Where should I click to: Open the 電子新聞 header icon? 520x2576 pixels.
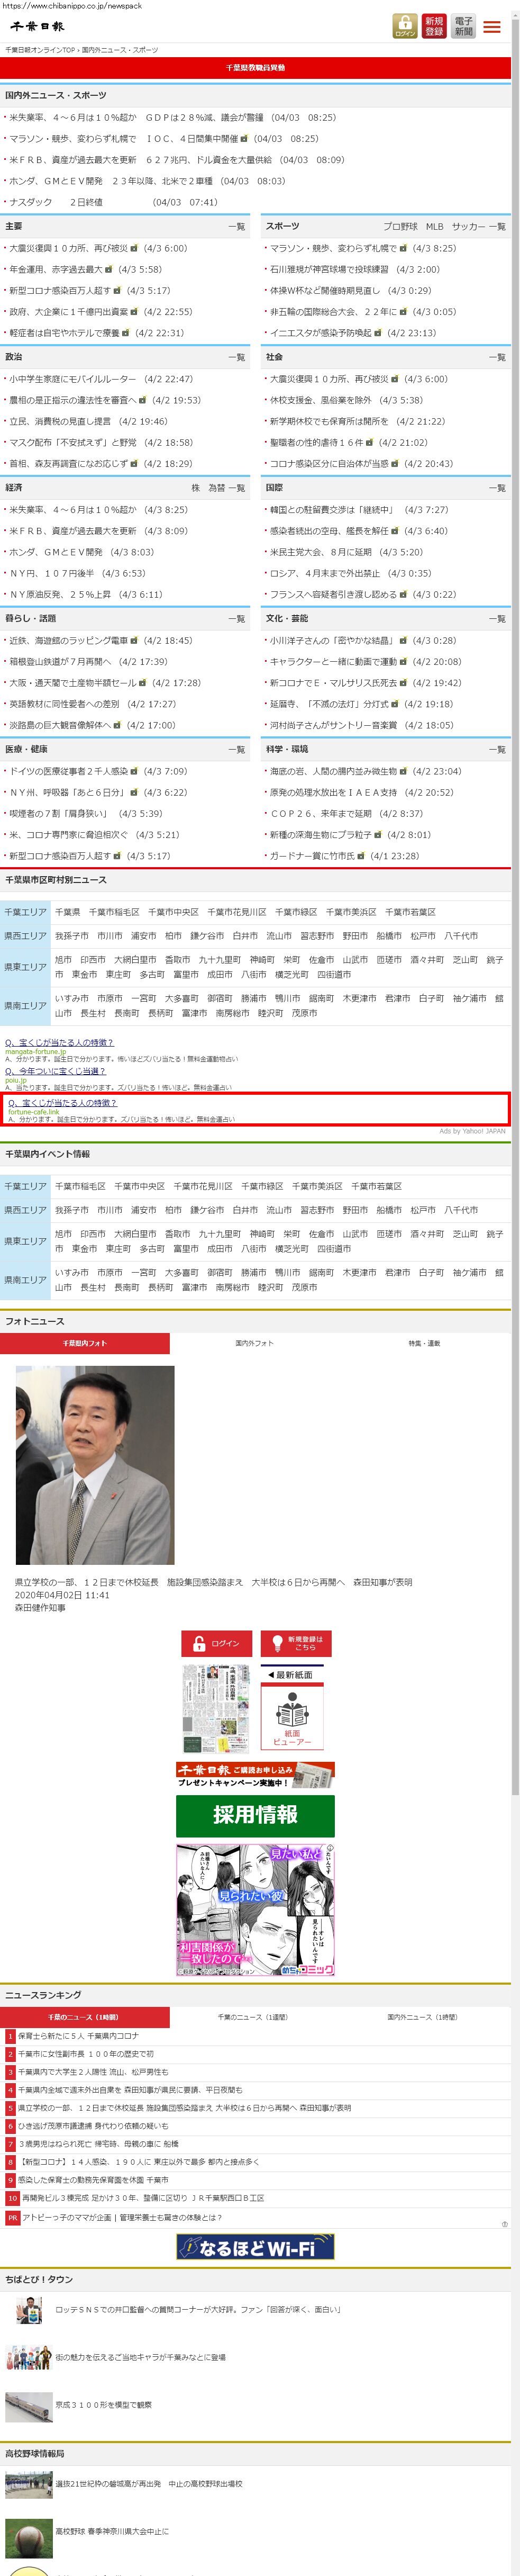[463, 26]
